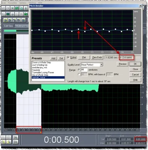Click the base BPM field showing 120

tap(110, 74)
